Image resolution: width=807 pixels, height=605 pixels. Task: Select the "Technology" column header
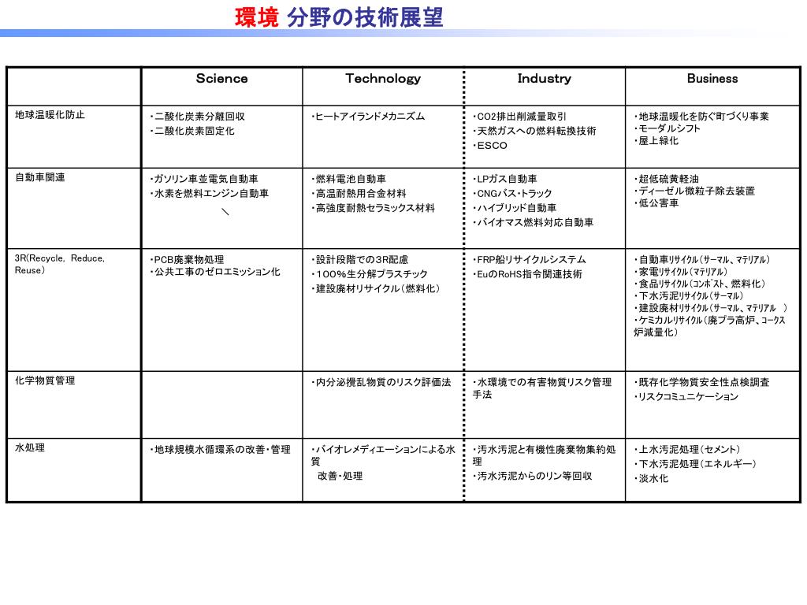pos(383,79)
